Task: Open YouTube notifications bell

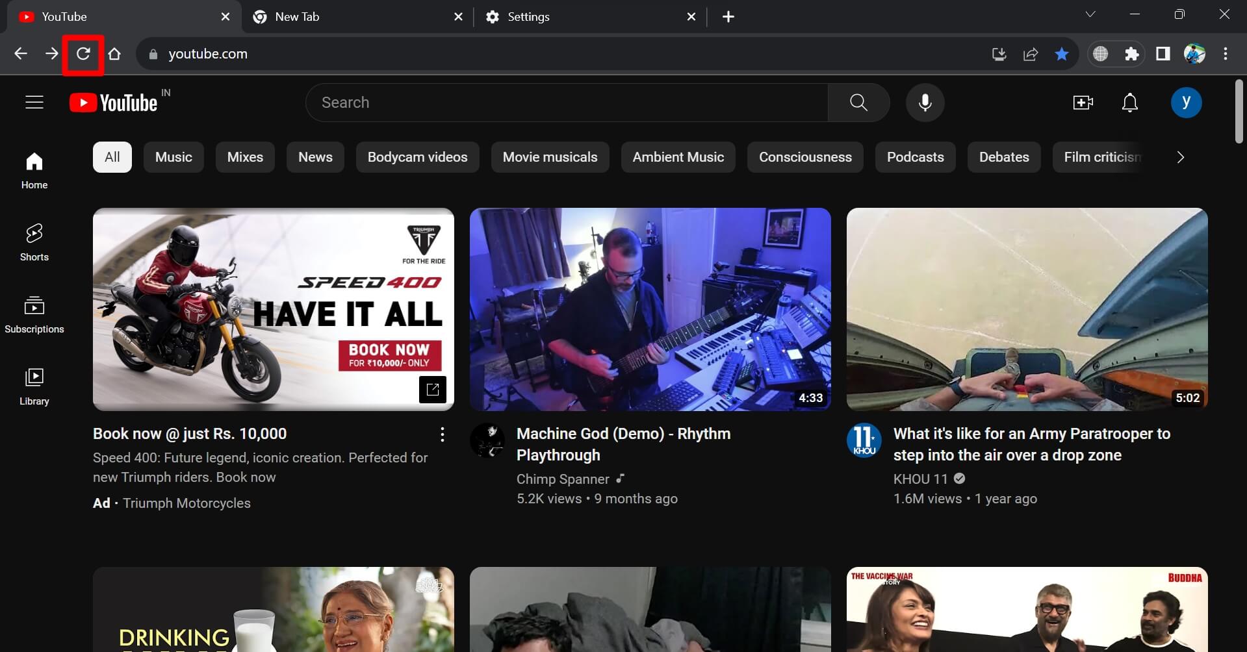Action: [1129, 102]
